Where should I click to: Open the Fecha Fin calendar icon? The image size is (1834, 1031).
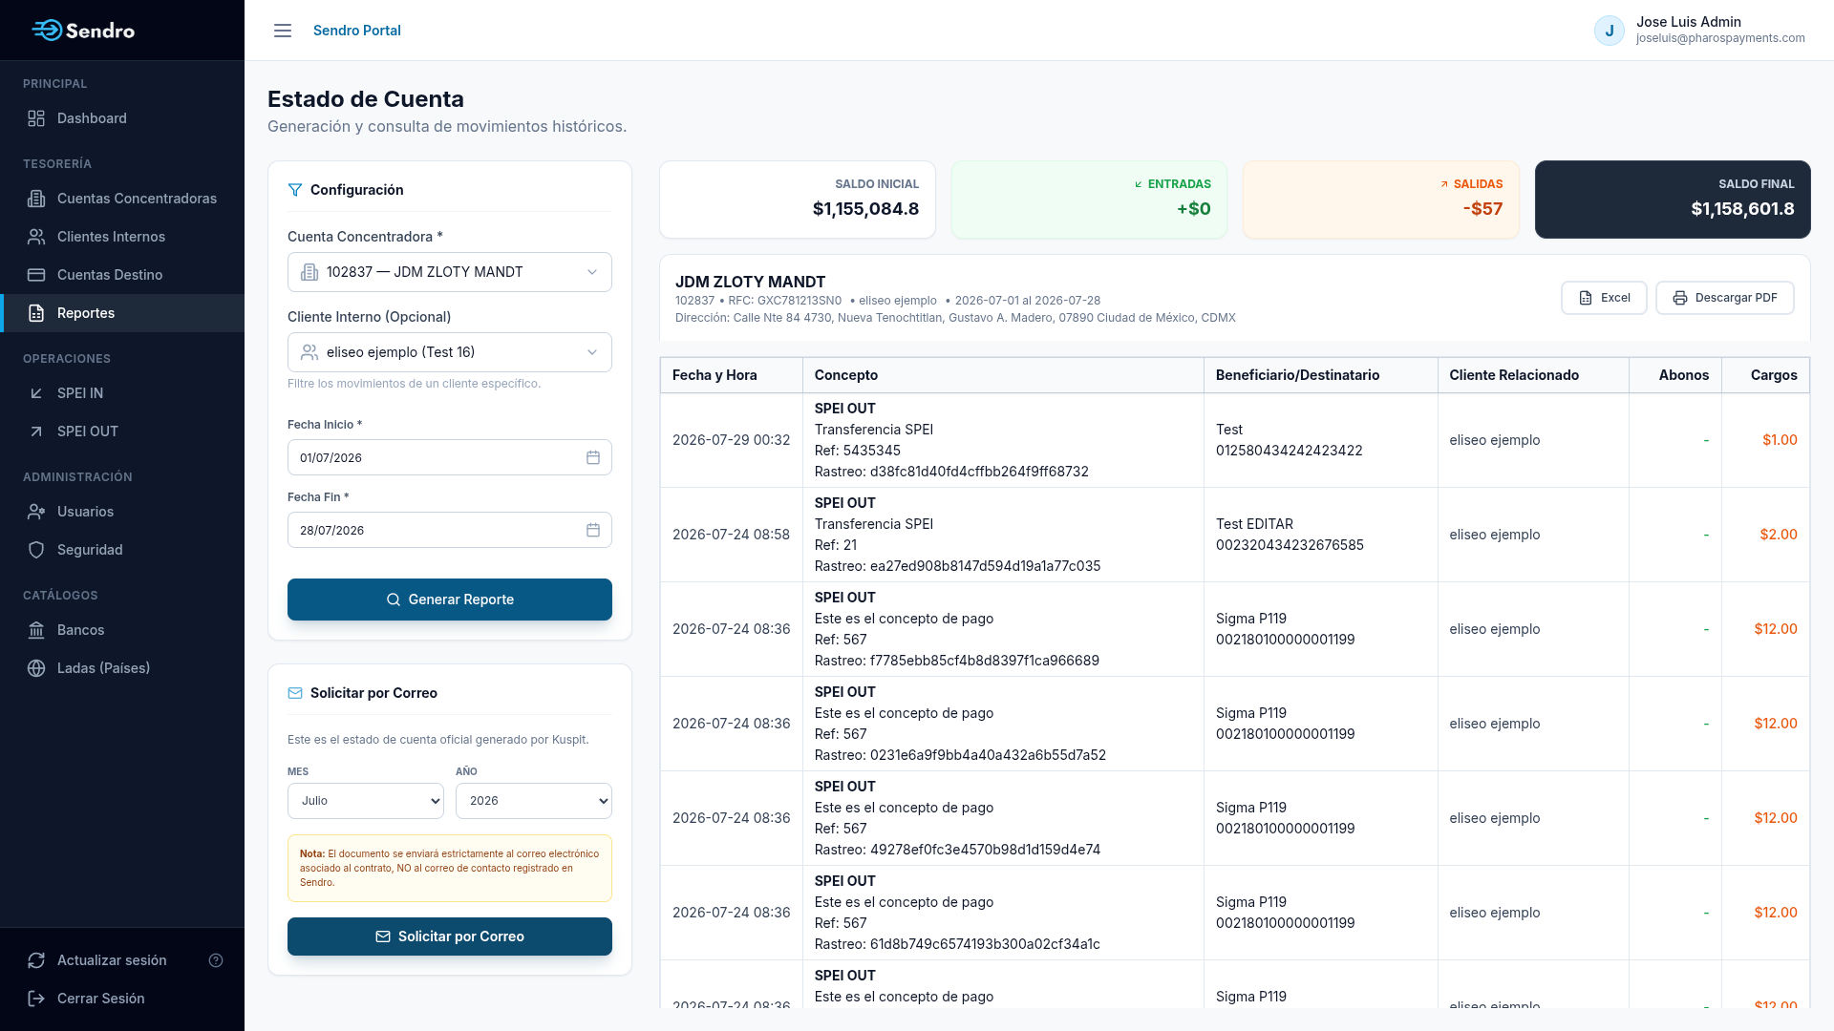pos(593,530)
